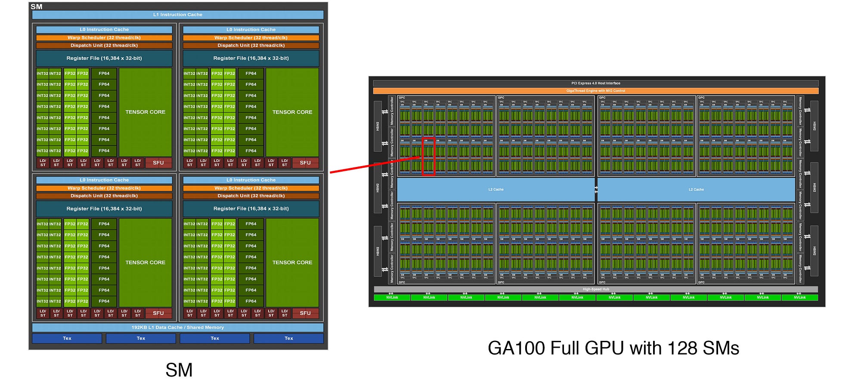Click the rightmost Tex block
Viewport: 861px width, 386px height.
click(288, 338)
